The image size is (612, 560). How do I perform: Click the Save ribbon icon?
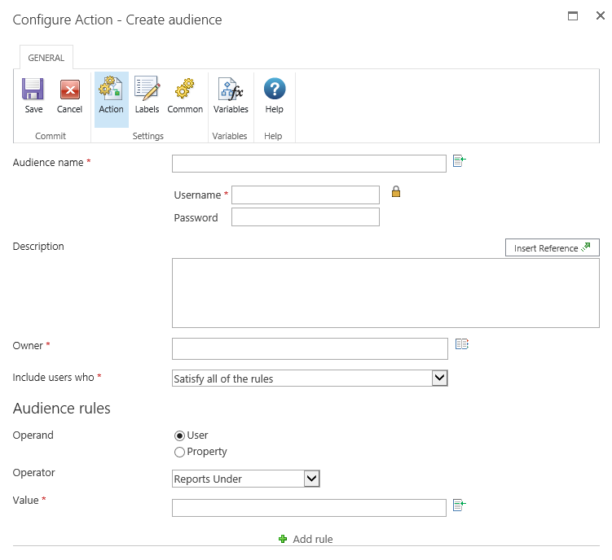point(33,95)
